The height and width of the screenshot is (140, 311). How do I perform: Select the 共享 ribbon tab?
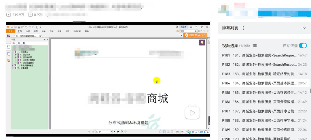click(60, 31)
